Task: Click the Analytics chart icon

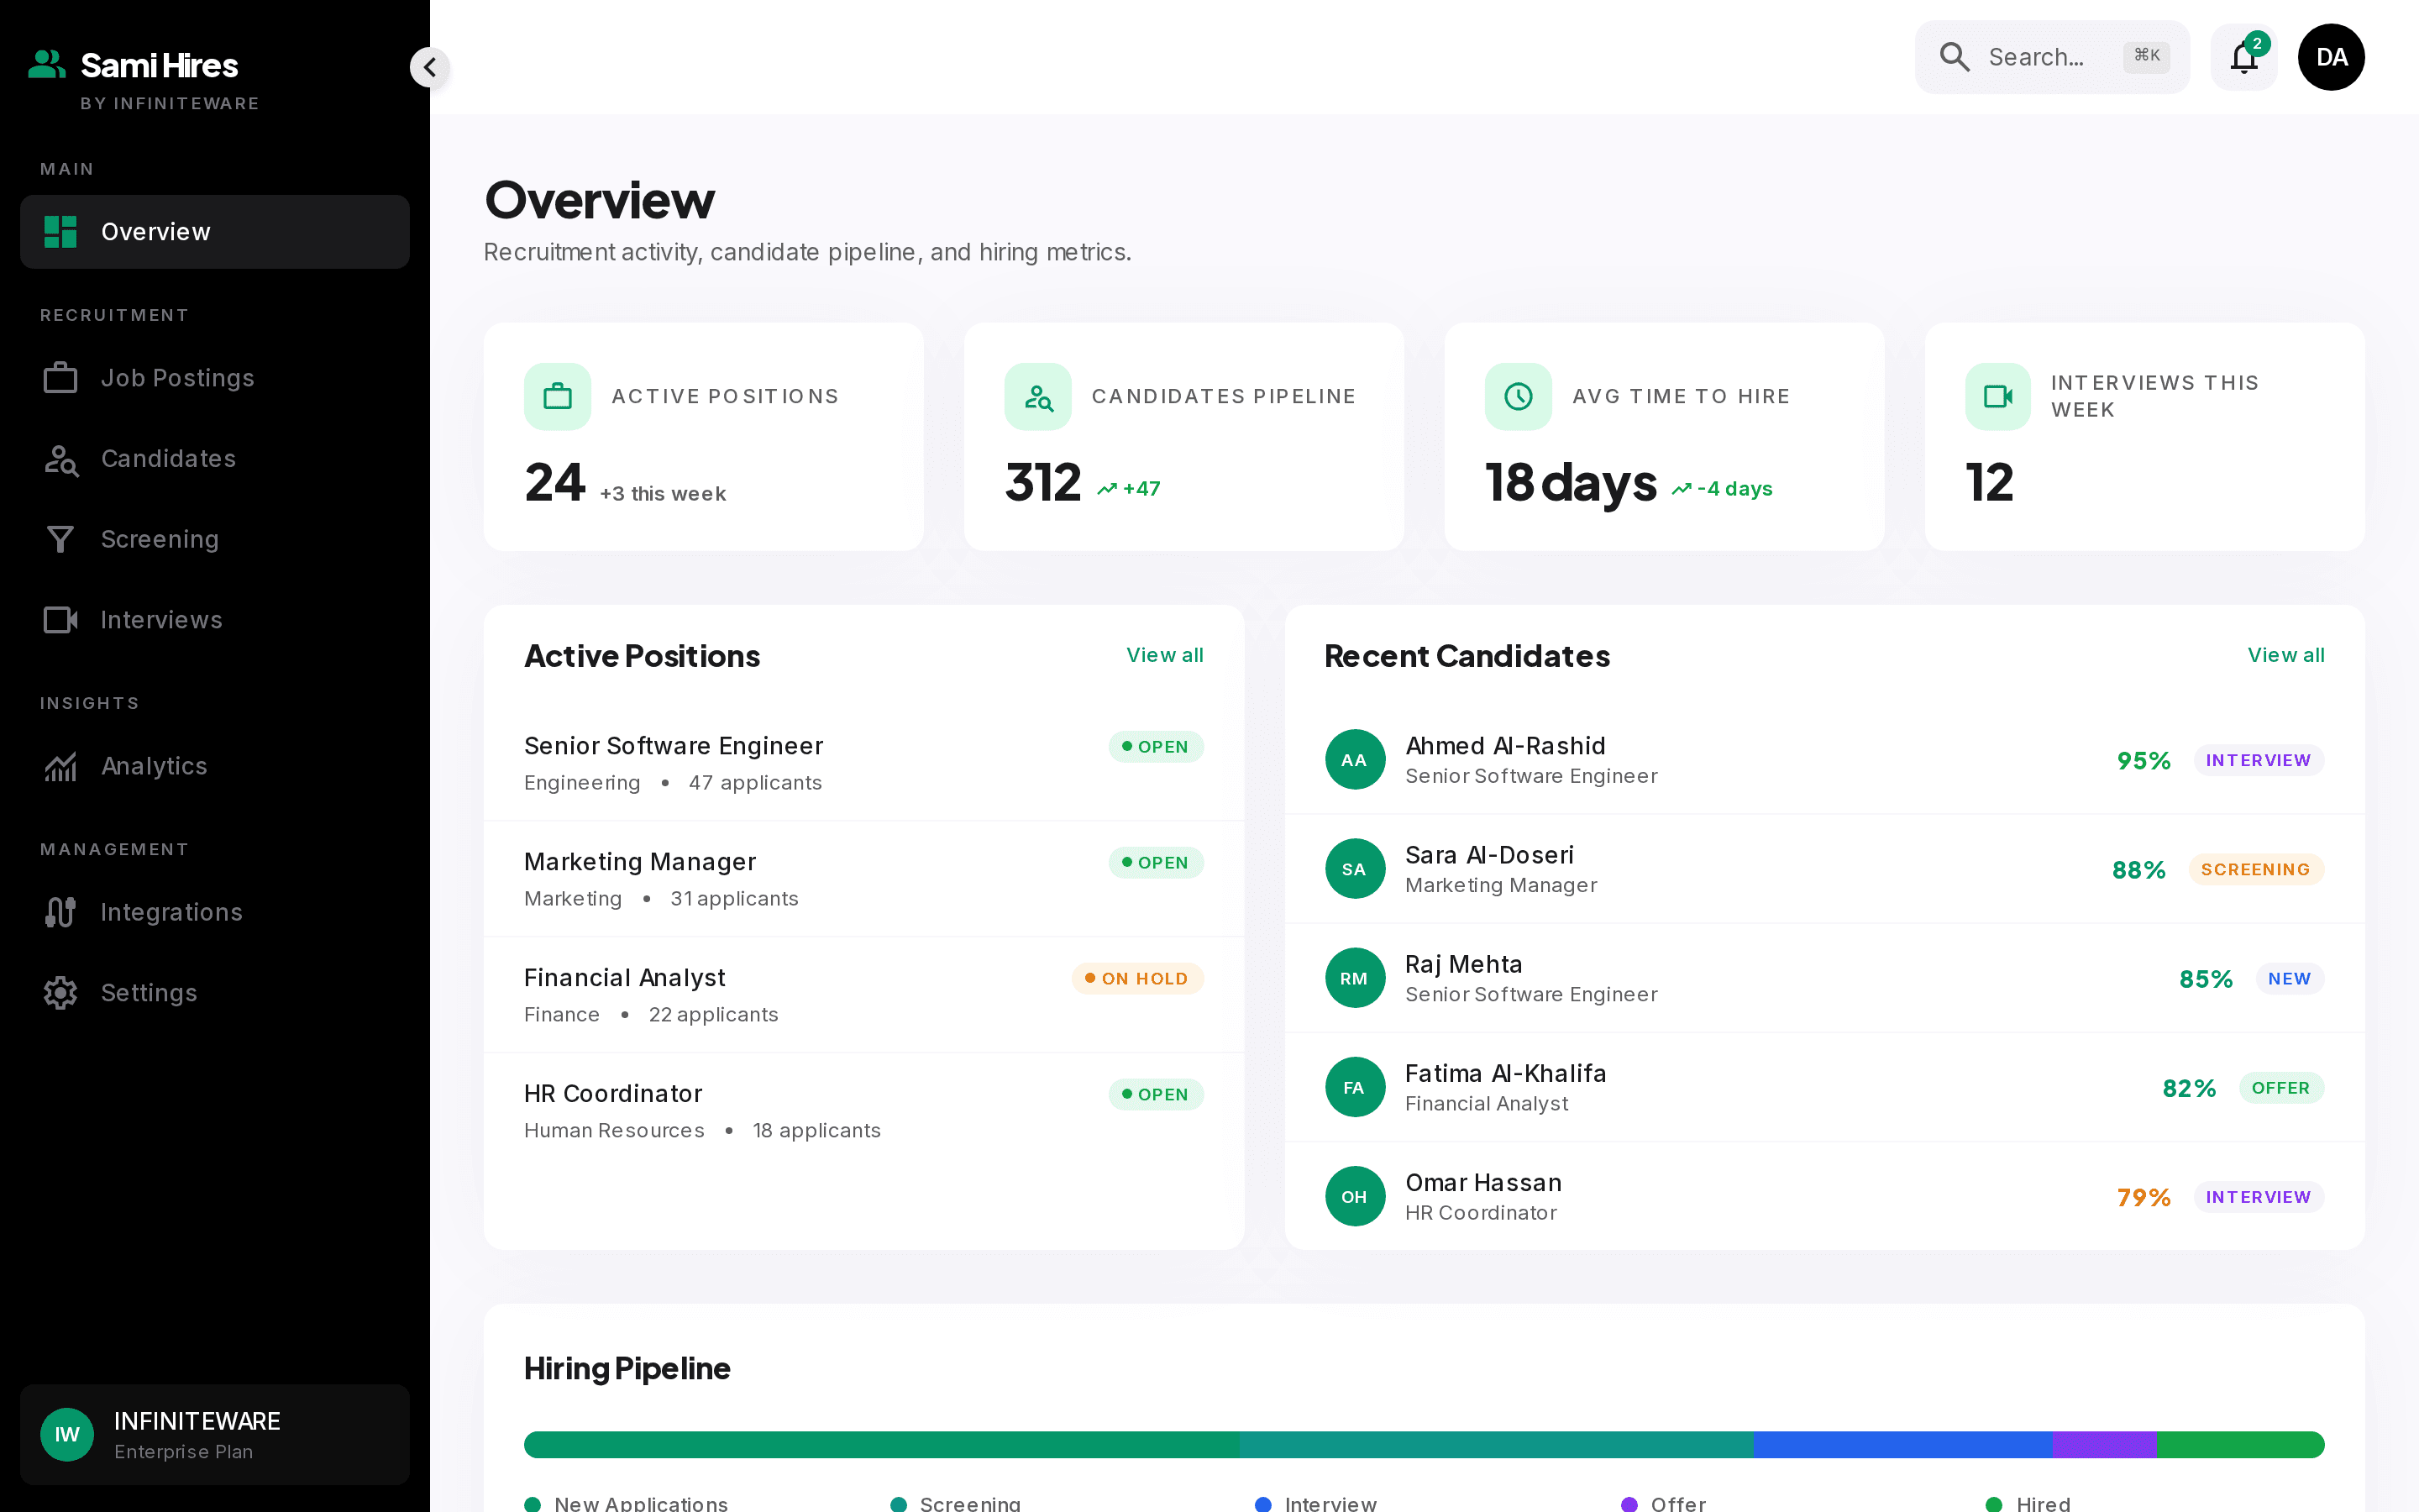Action: click(x=61, y=766)
